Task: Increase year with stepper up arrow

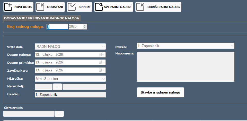Action: [85, 25]
